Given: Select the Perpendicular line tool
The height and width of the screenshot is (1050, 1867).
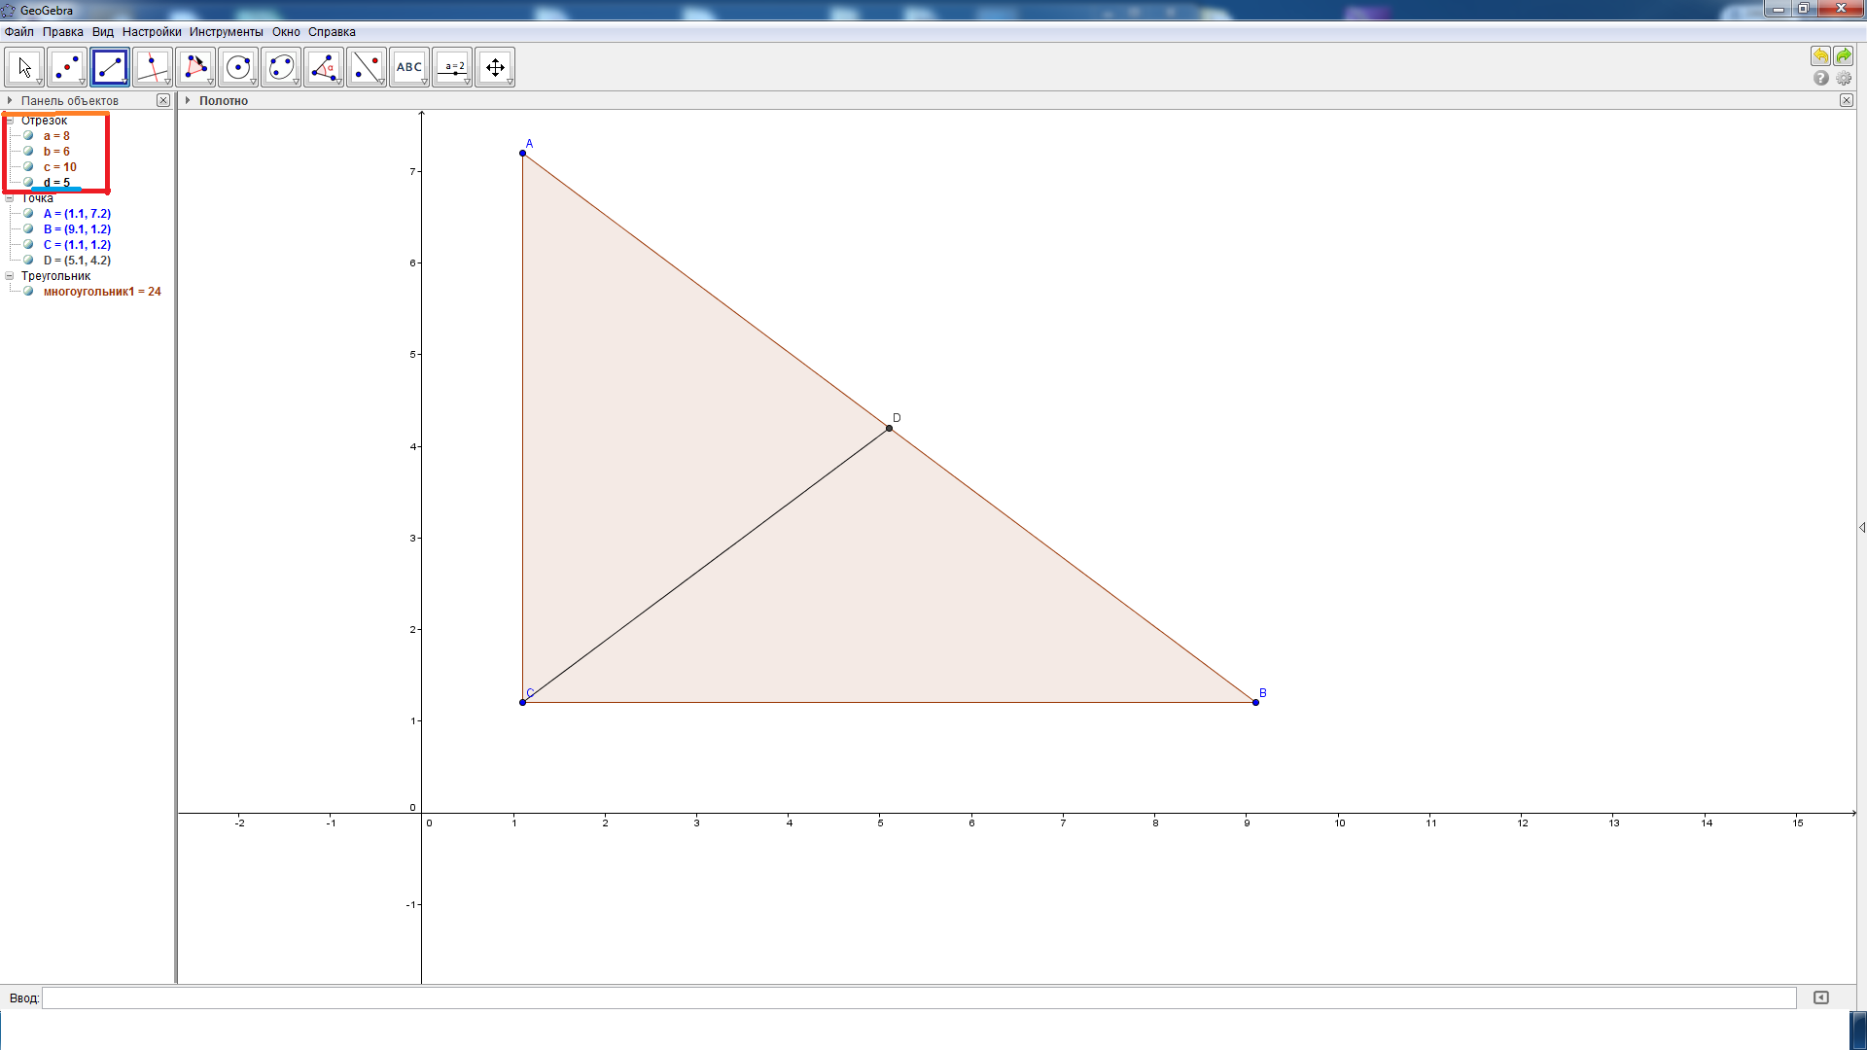Looking at the screenshot, I should point(153,67).
